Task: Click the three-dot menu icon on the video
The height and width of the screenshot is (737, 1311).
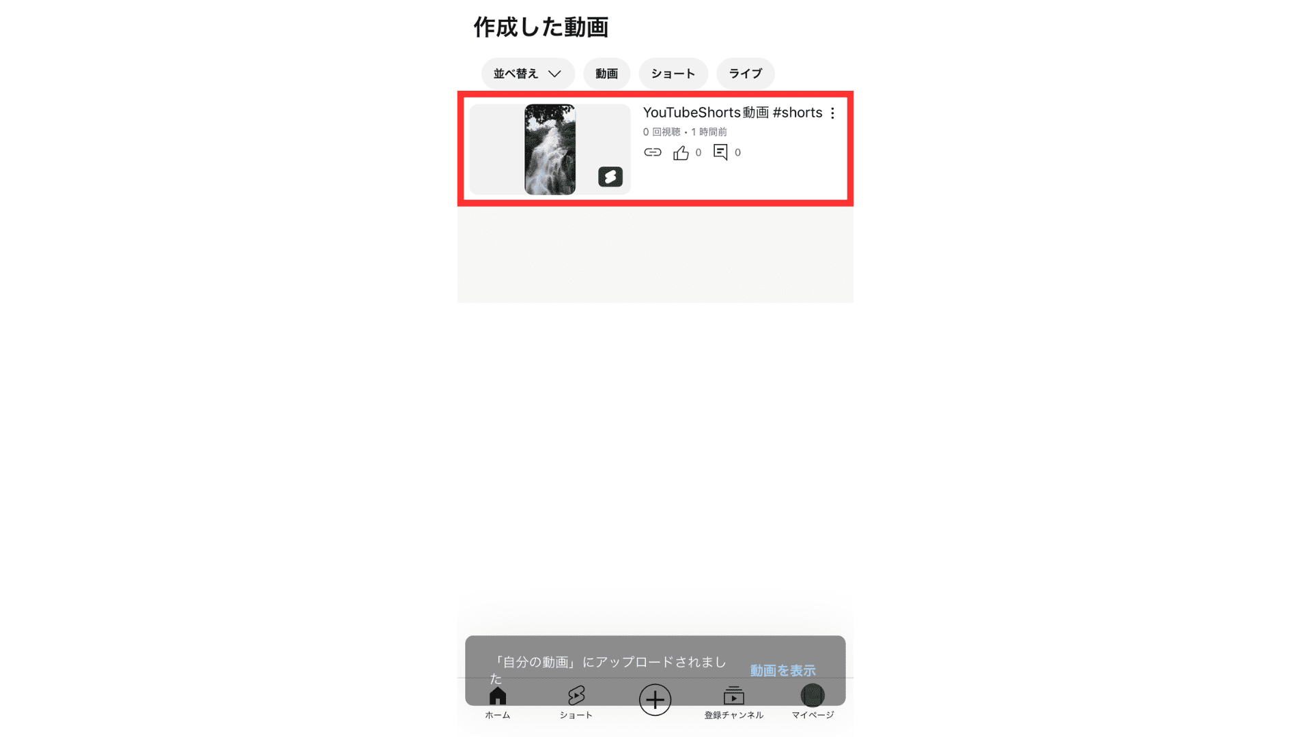Action: pyautogui.click(x=833, y=113)
